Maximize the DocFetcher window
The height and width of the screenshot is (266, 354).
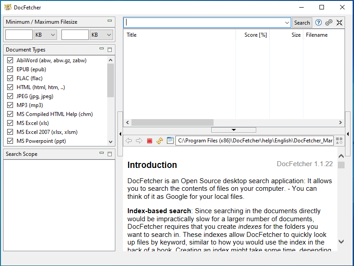coord(322,7)
